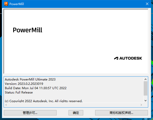Click the PowerMill app icon in title bar

[x=6, y=4]
